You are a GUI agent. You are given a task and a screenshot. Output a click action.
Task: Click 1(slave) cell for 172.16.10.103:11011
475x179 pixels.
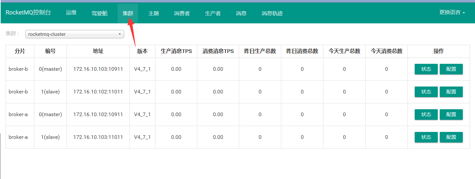click(50, 137)
